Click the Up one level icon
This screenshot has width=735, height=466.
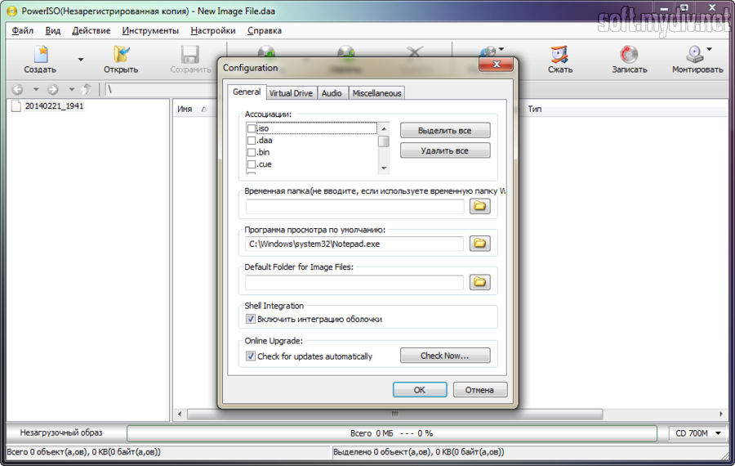87,89
